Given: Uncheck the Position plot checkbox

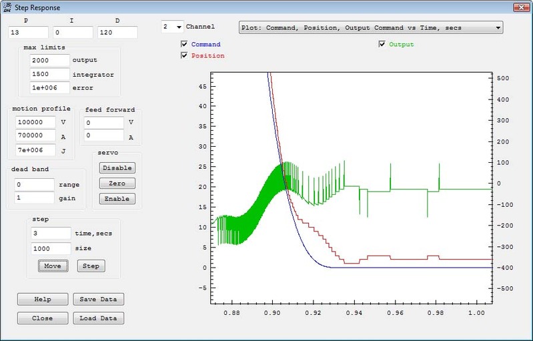Looking at the screenshot, I should coord(185,56).
